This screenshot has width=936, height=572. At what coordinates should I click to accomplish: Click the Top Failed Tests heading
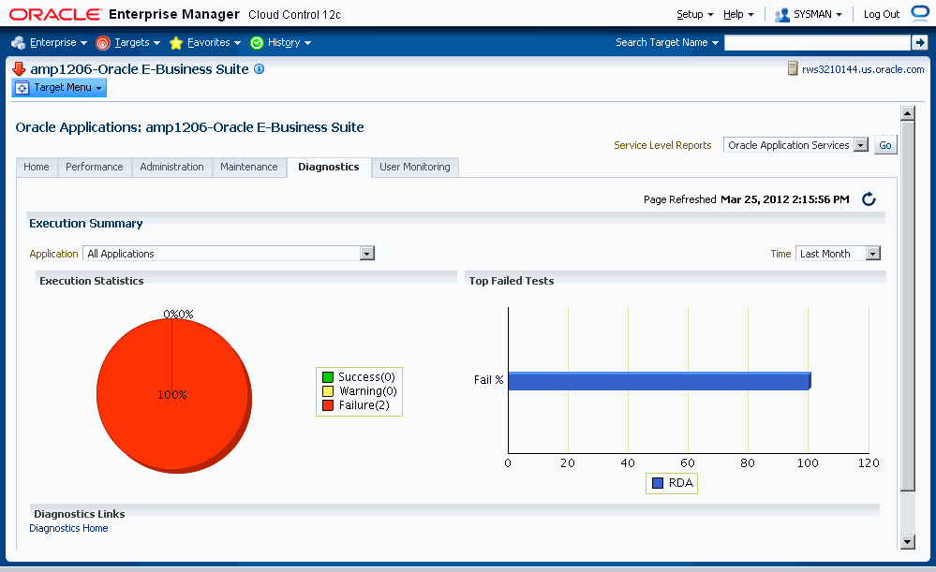[512, 281]
